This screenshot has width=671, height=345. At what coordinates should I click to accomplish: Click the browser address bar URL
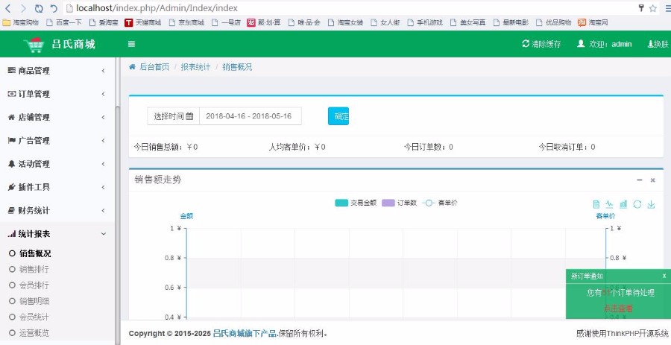tap(157, 8)
